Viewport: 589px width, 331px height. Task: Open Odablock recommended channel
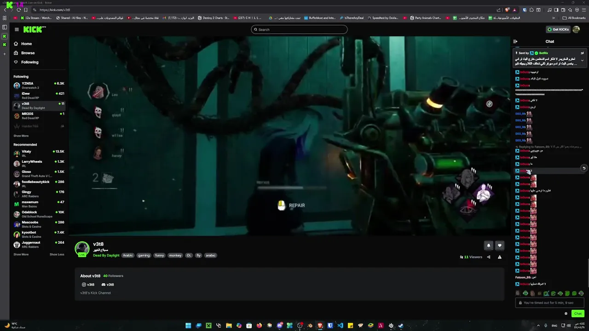[x=39, y=214]
